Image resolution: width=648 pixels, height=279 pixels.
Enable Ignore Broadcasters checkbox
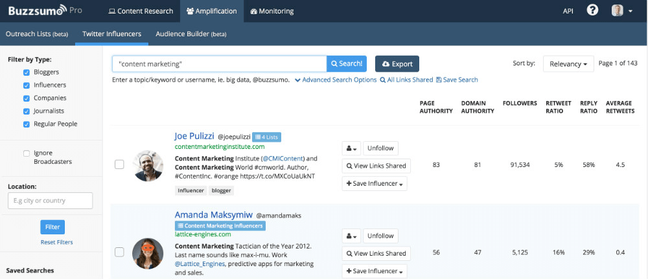[x=27, y=153]
